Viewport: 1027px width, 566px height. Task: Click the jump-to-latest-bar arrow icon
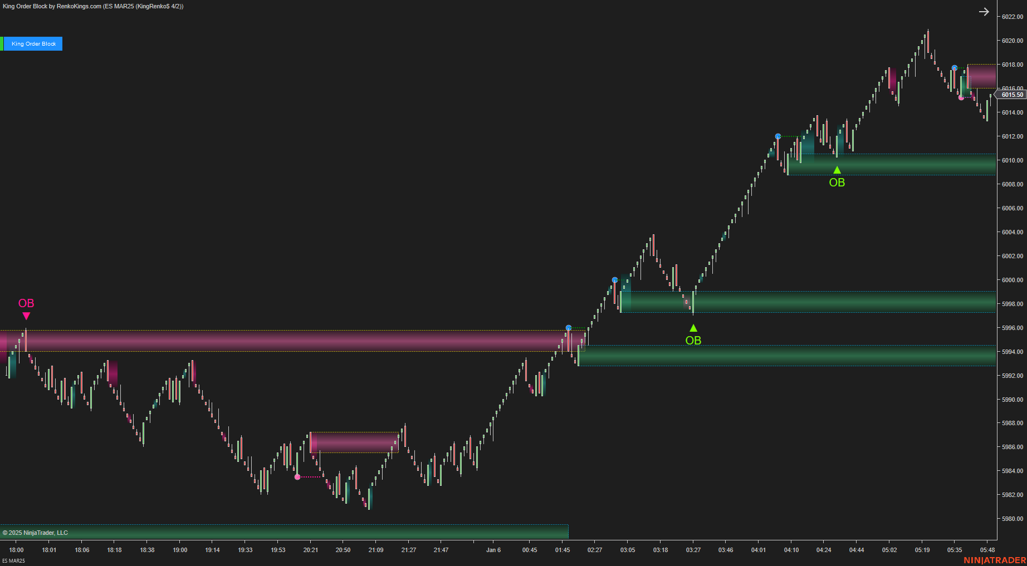pyautogui.click(x=984, y=11)
